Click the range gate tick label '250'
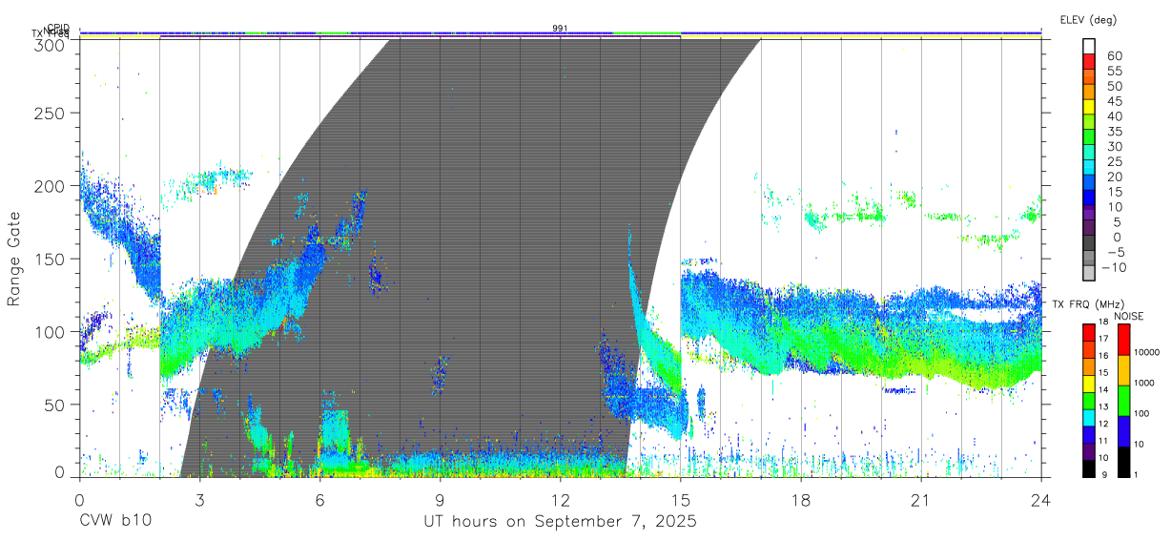1171x541 pixels. [x=50, y=114]
